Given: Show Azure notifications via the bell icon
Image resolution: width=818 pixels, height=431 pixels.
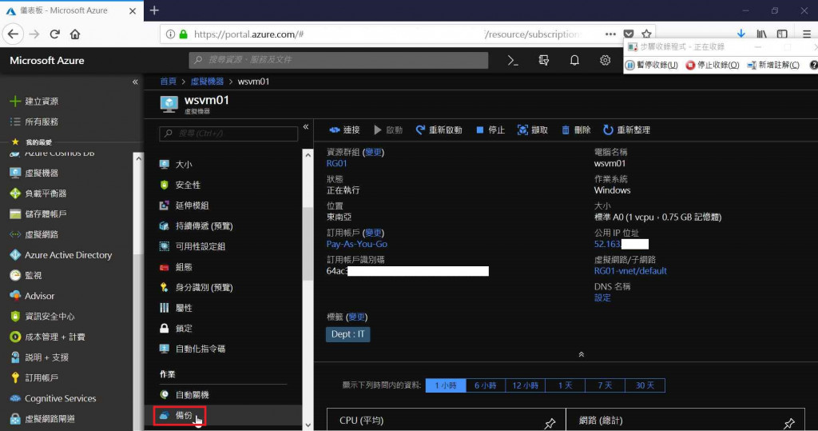Looking at the screenshot, I should (x=574, y=61).
